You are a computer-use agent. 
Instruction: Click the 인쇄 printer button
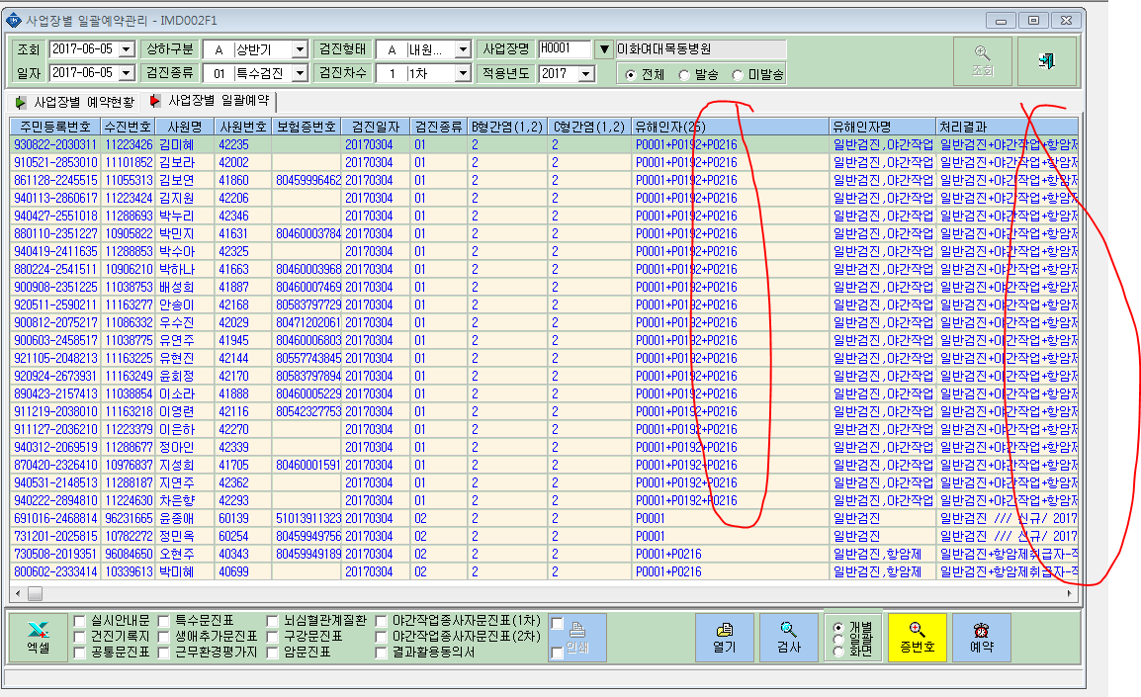[577, 638]
